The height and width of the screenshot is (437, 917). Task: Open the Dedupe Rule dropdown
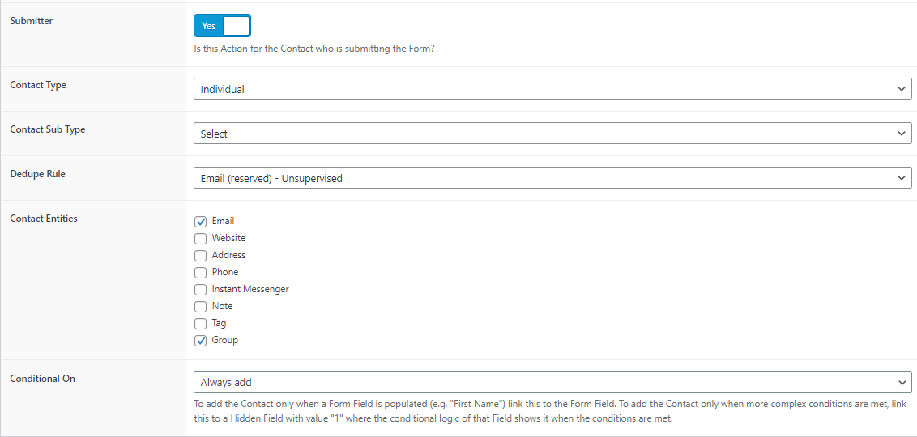tap(552, 177)
